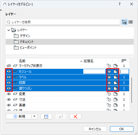
Task: Collapse the レイヤー root folder
Action: tap(9, 30)
